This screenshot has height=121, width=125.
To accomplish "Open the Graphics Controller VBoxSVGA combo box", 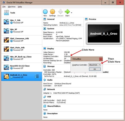I will (95, 65).
